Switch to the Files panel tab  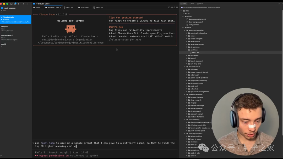click(x=183, y=4)
